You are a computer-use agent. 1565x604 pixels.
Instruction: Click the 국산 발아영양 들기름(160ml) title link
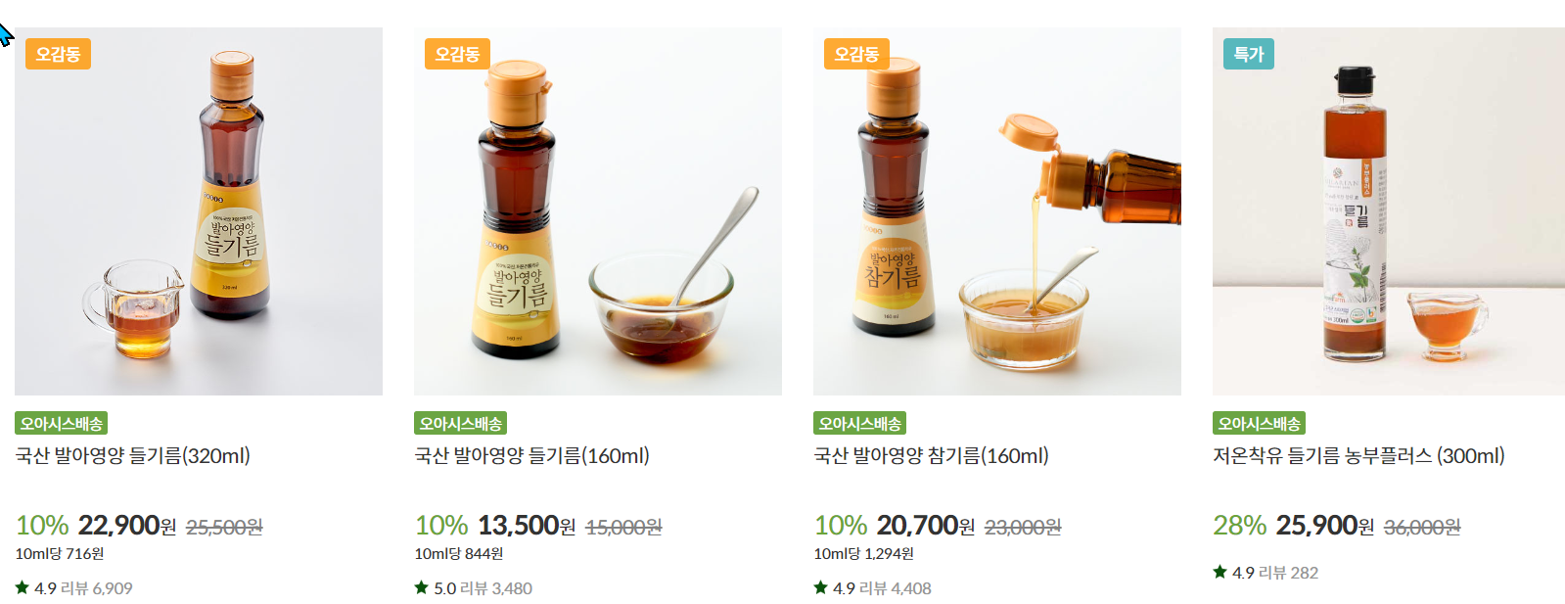pyautogui.click(x=532, y=455)
